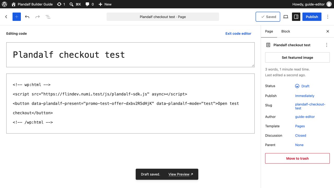Close the settings sidebar with X
Image resolution: width=334 pixels, height=188 pixels.
[x=328, y=31]
